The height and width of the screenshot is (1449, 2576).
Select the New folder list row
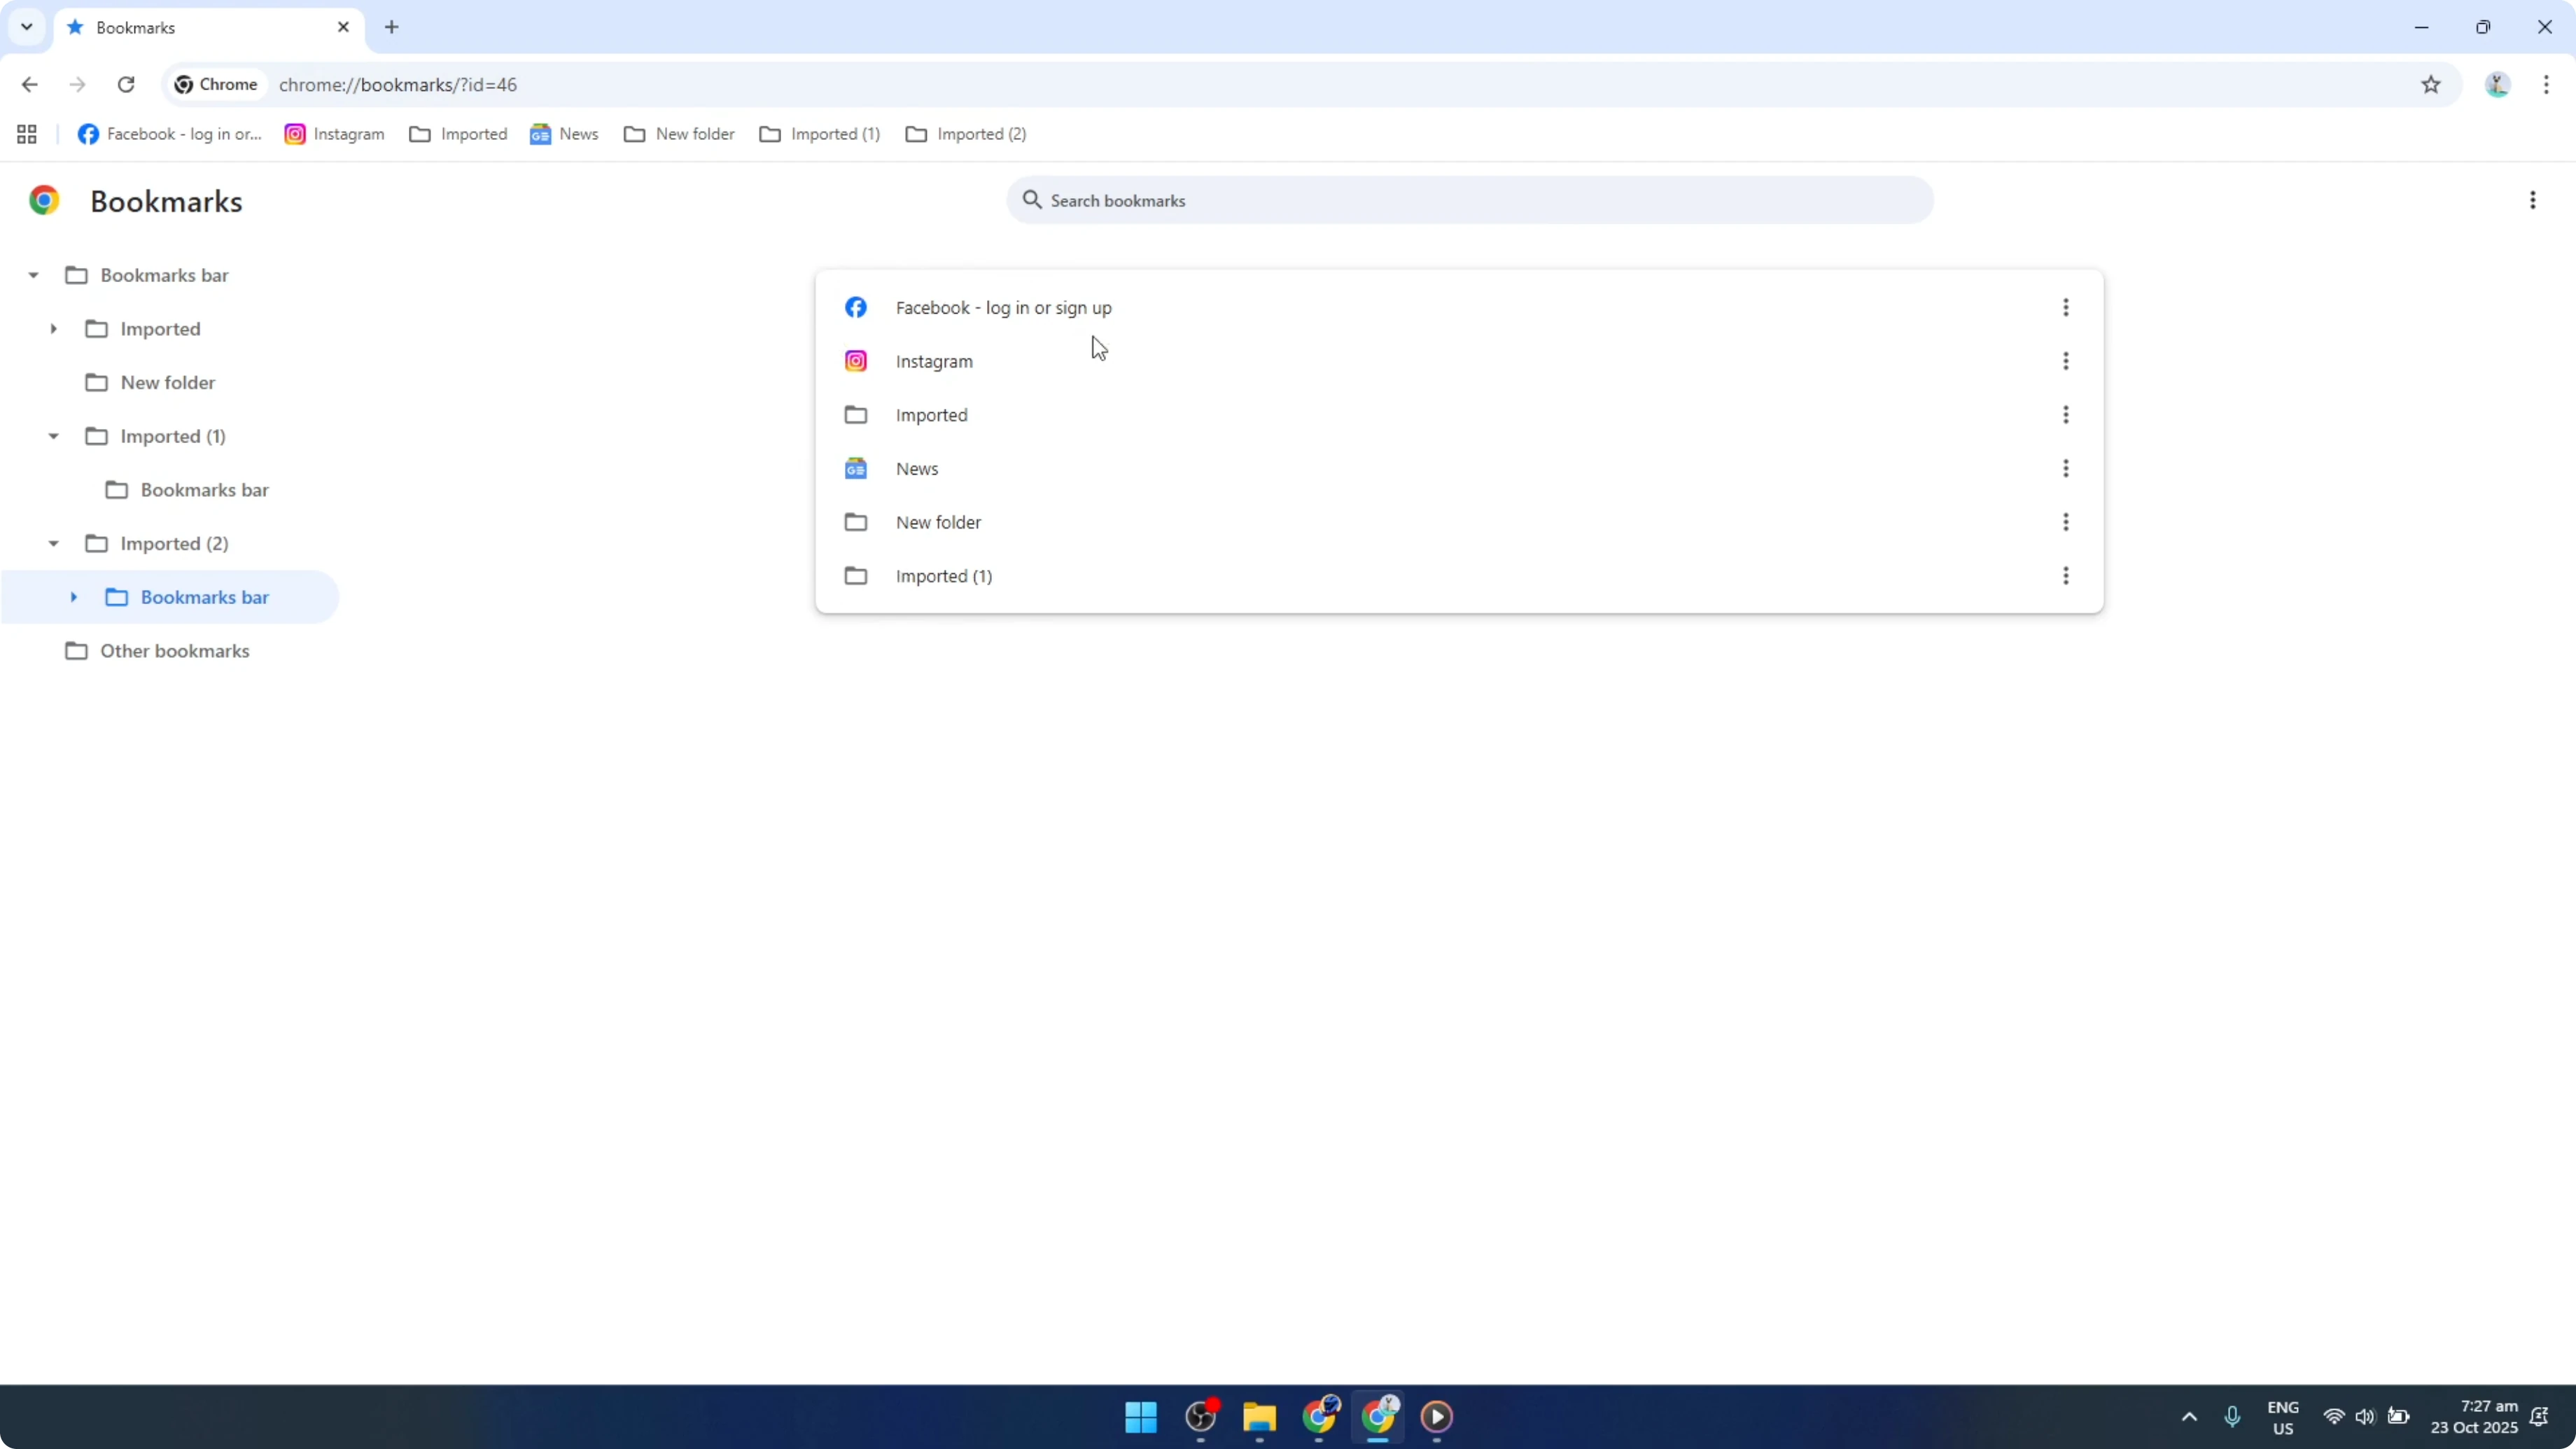[x=1459, y=522]
